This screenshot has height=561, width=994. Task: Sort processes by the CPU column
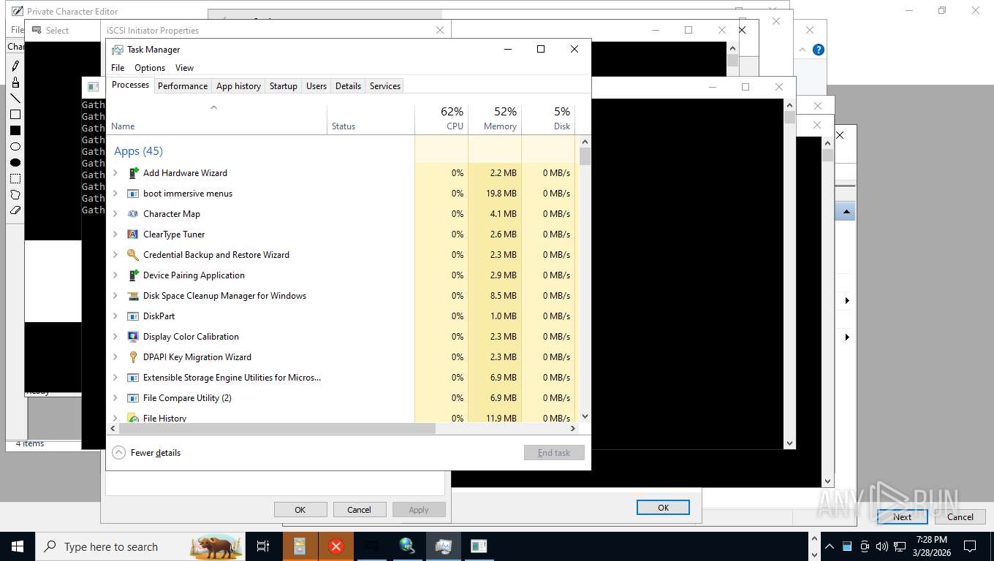[441, 118]
